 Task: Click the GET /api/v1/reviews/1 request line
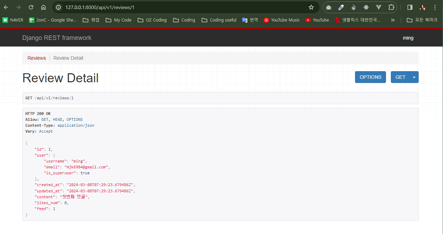(49, 98)
